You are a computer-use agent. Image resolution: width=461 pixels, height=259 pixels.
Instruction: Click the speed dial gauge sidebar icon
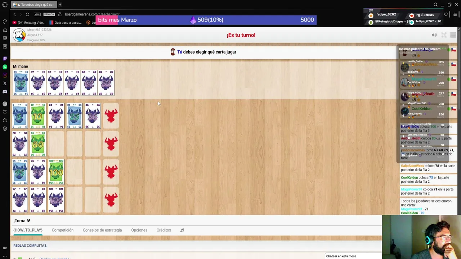5,22
